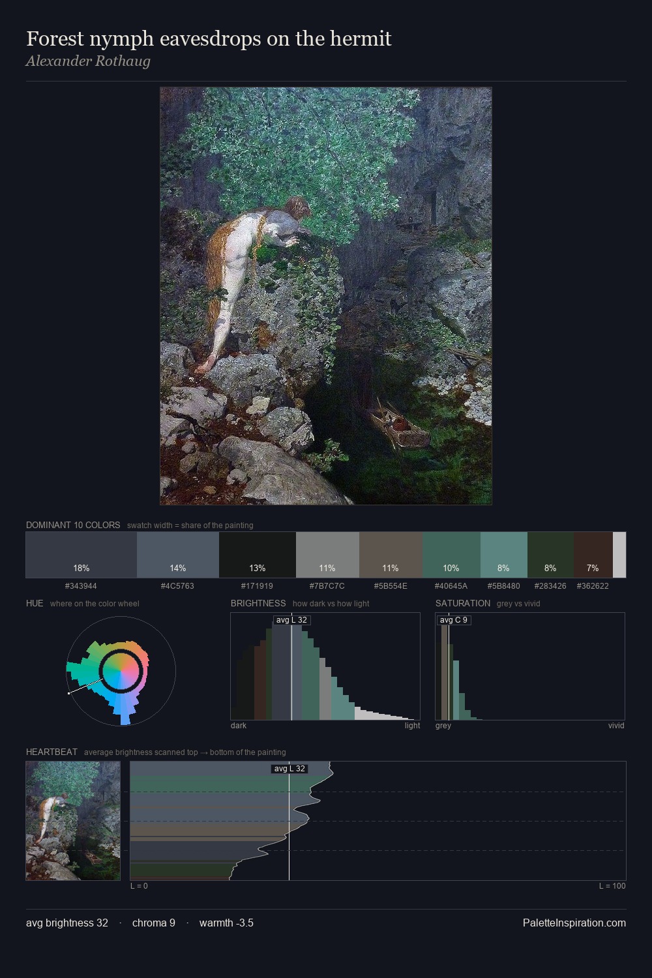Click the 'vivid' saturation axis label
Image resolution: width=652 pixels, height=978 pixels.
pyautogui.click(x=616, y=726)
